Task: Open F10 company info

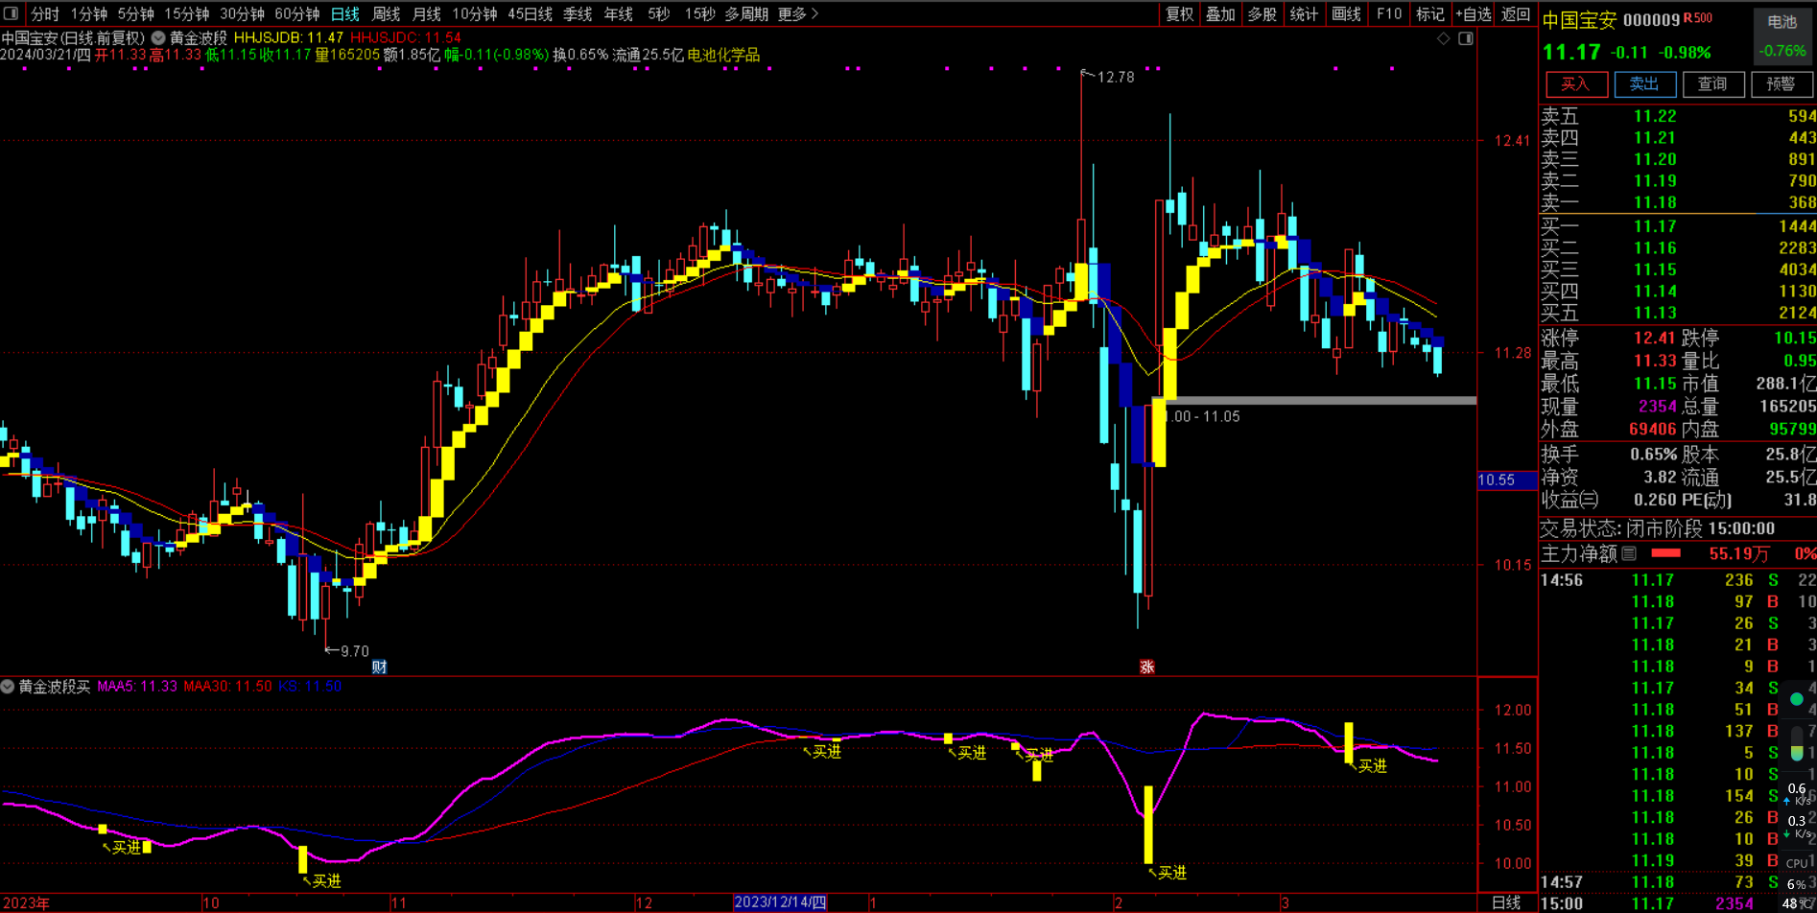Action: coord(1388,13)
